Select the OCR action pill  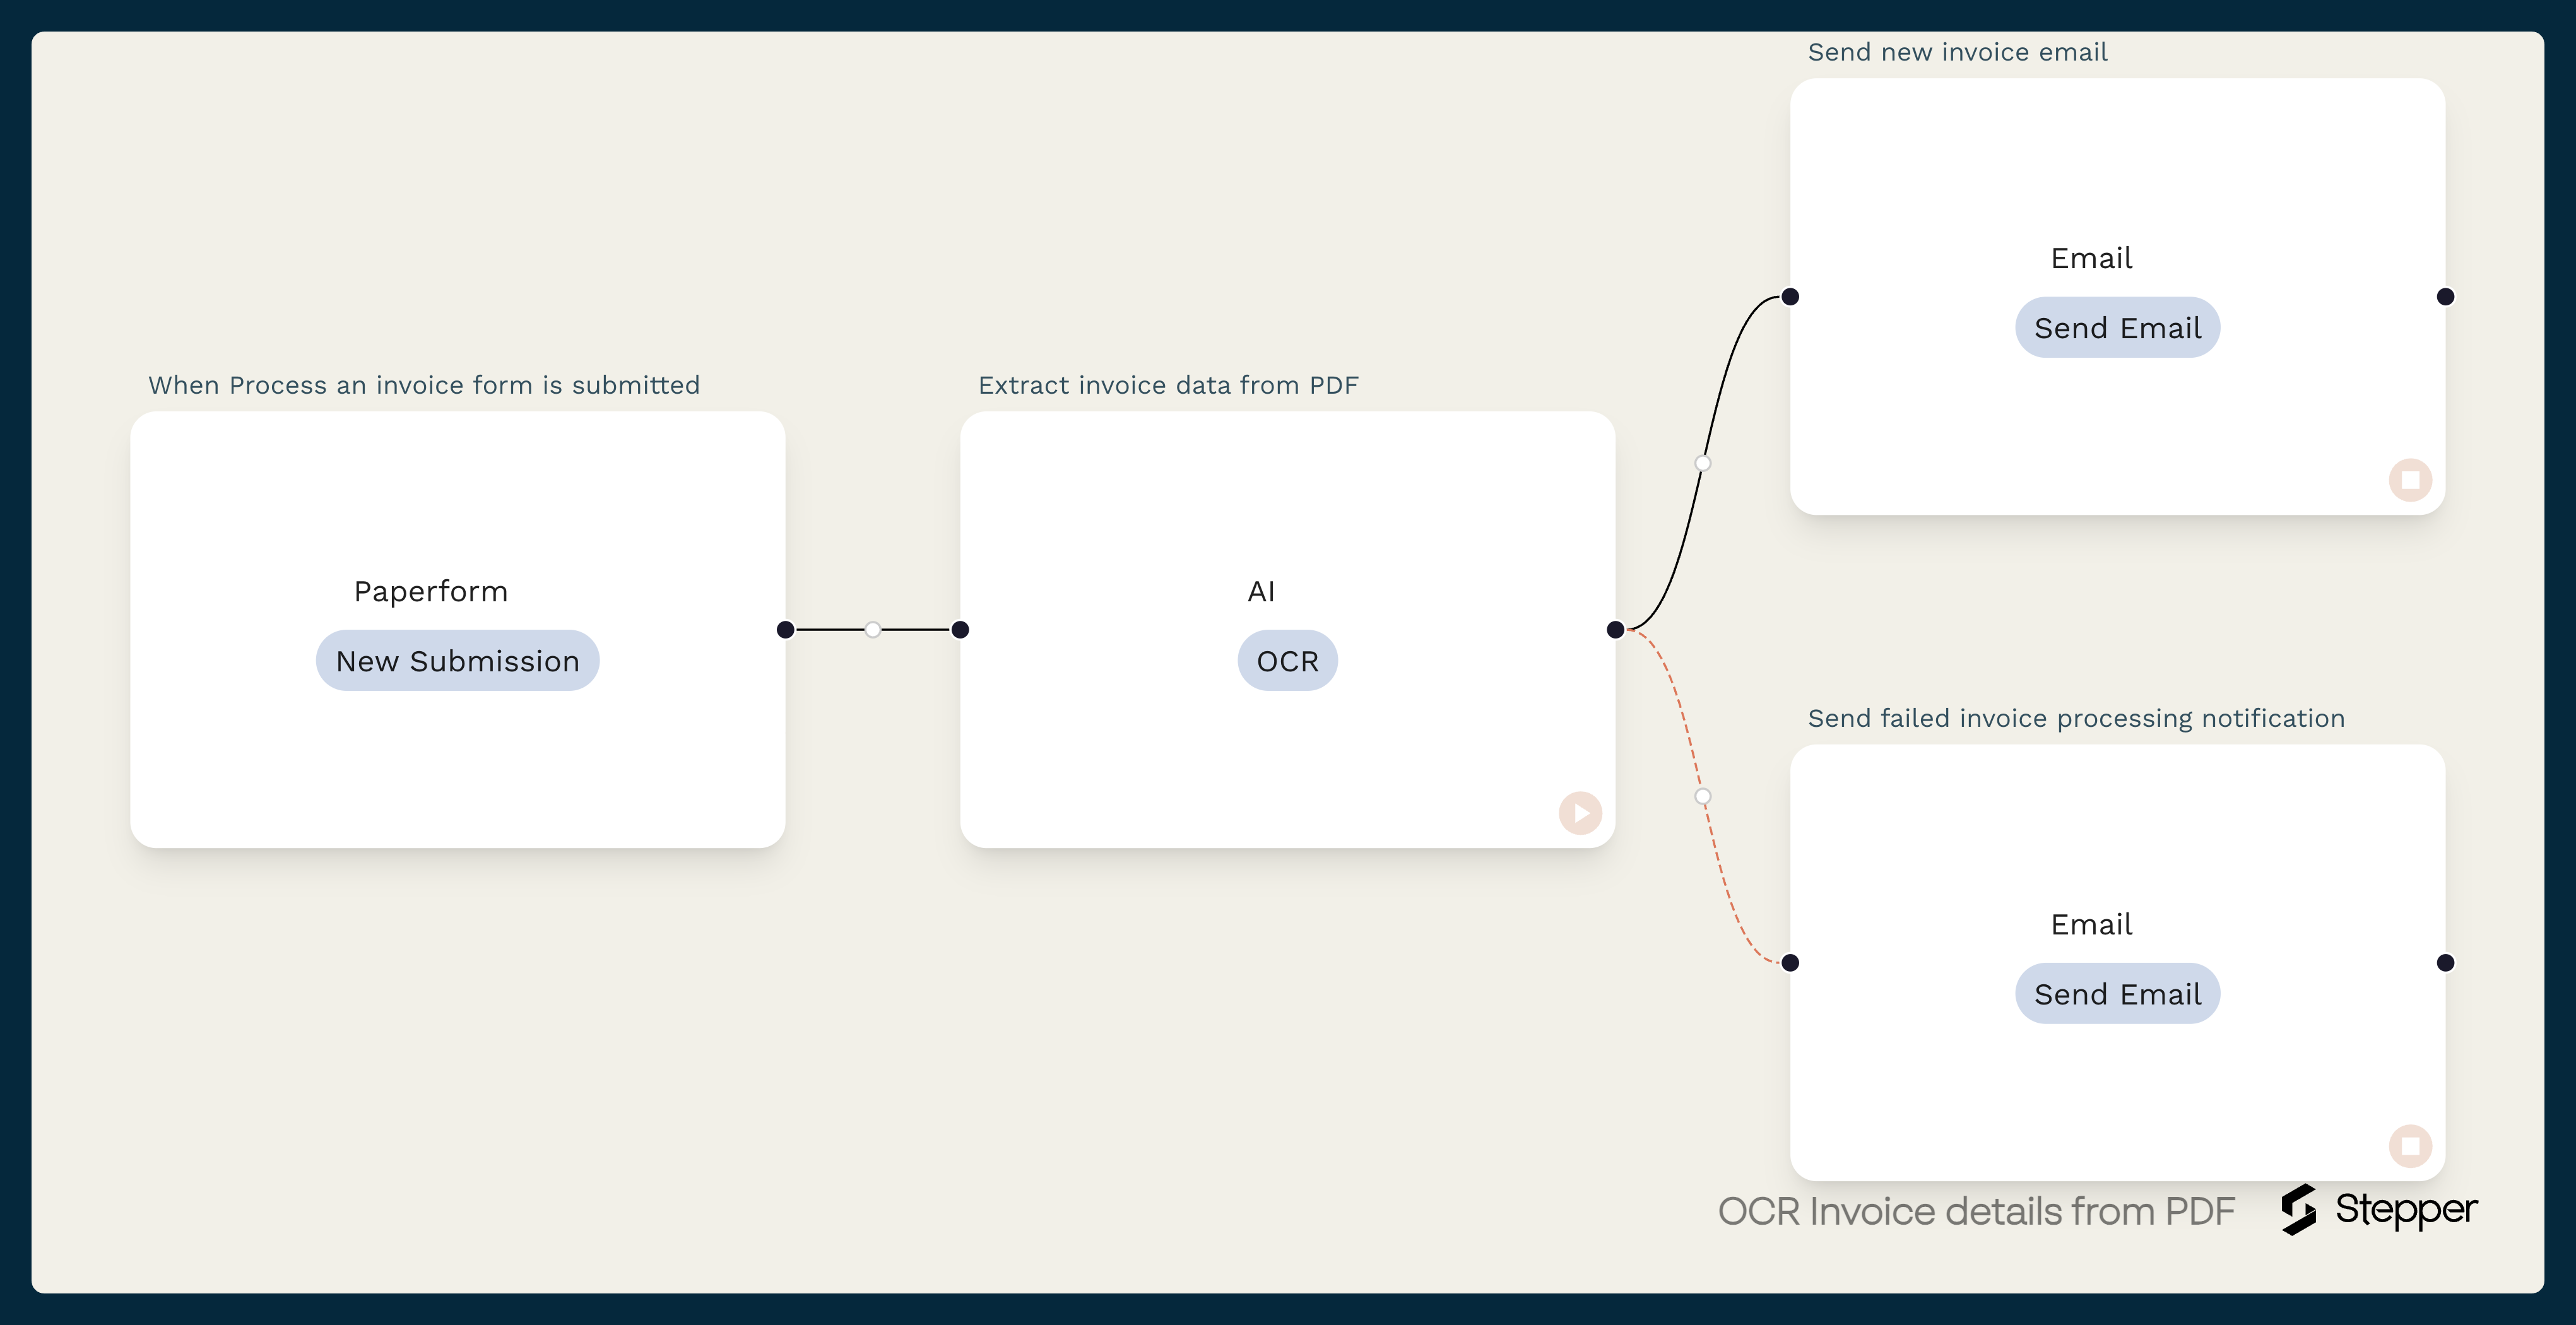coord(1287,660)
